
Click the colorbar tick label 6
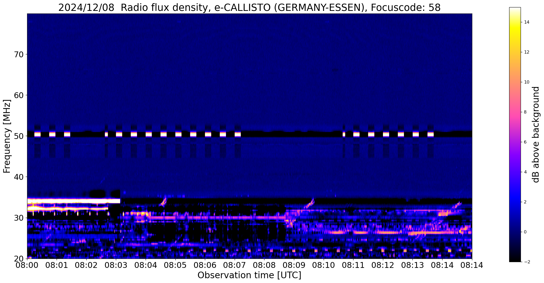(525, 142)
